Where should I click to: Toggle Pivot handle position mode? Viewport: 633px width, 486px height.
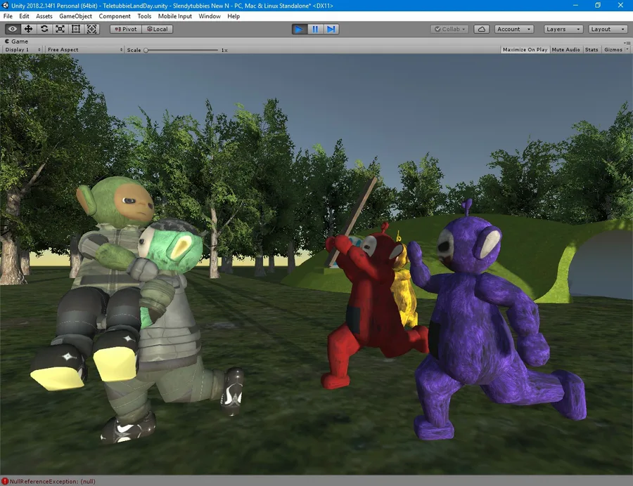(126, 29)
